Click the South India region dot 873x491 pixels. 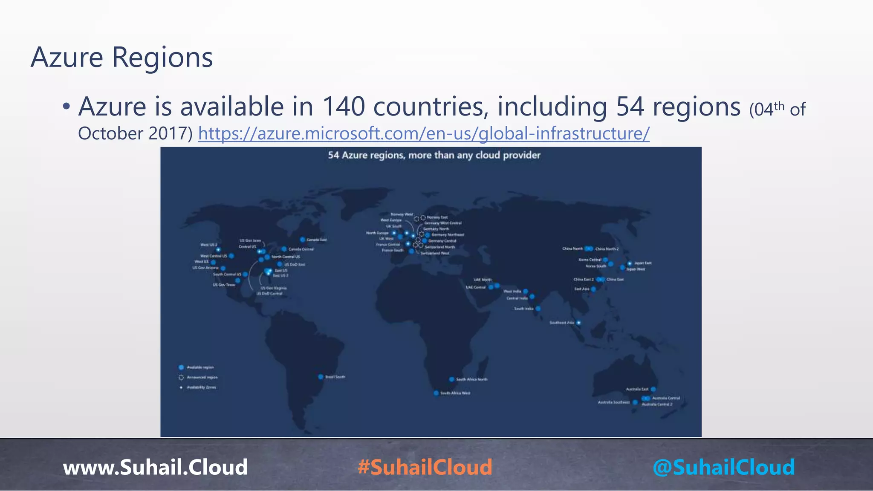tap(538, 308)
